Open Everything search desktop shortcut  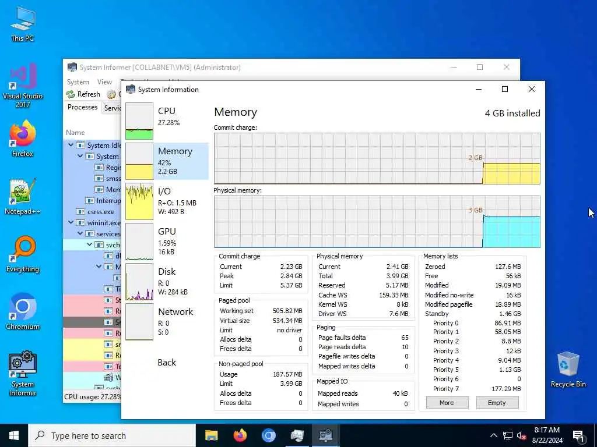pyautogui.click(x=23, y=254)
